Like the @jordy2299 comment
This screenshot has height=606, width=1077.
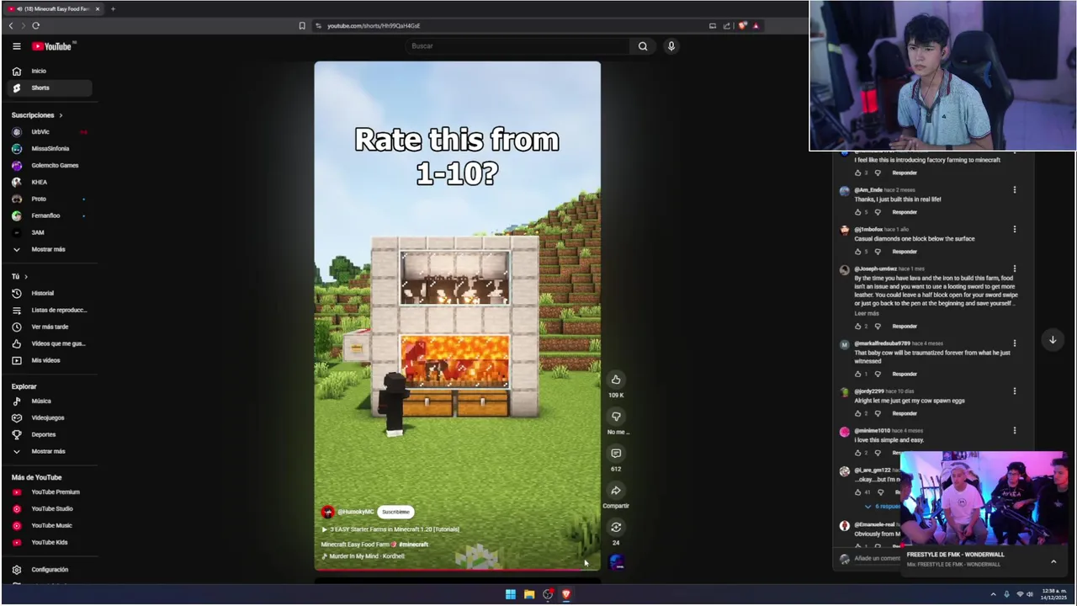tap(857, 413)
